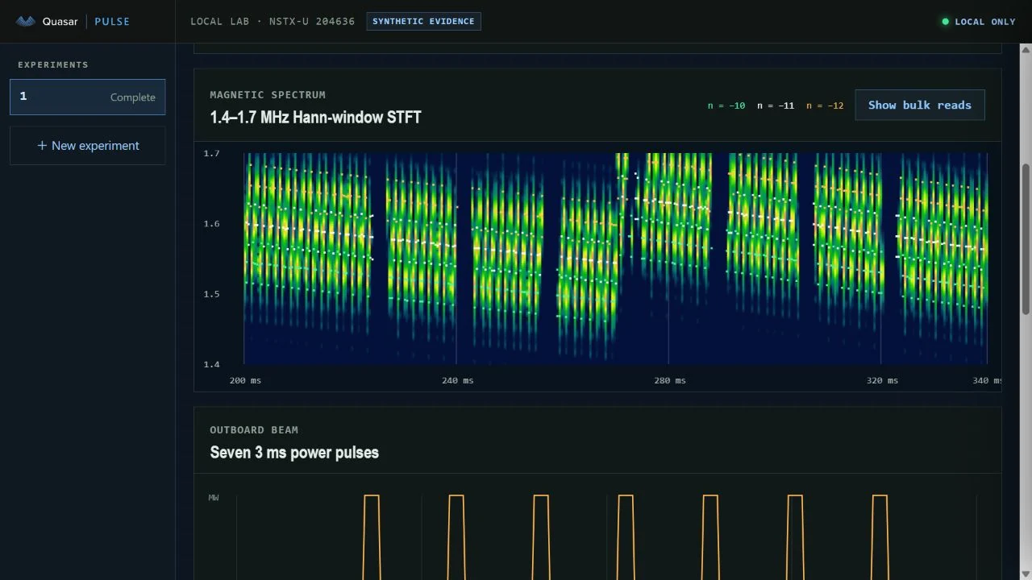The image size is (1032, 580).
Task: Click the 320 ms time axis label
Action: [882, 381]
